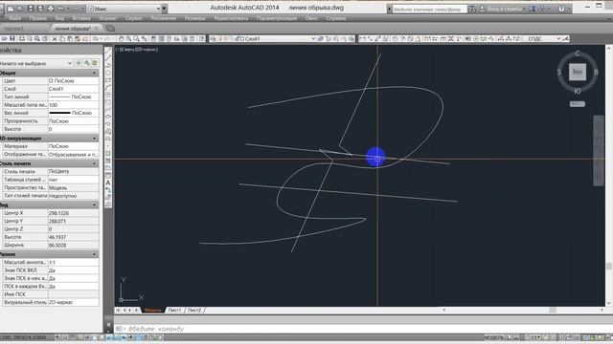Open WCS menu below the ViewCube

pos(577,104)
